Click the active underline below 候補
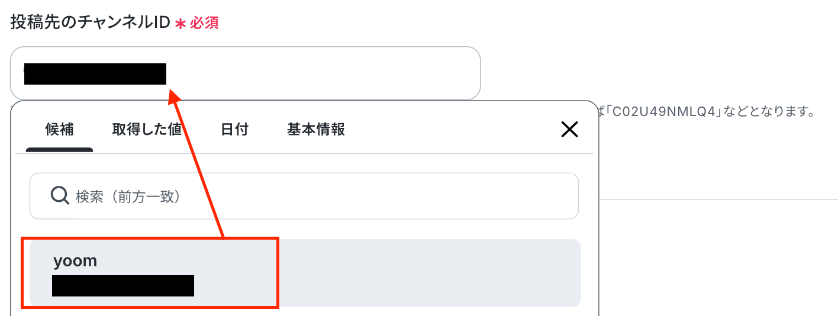 tap(59, 150)
